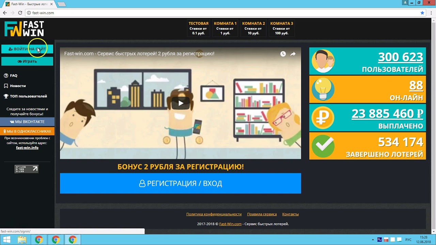The height and width of the screenshot is (245, 436).
Task: Click the language indicator РУС in tray
Action: pyautogui.click(x=408, y=240)
